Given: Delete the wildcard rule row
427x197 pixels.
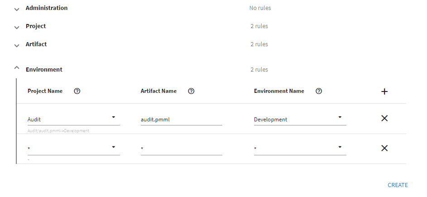Looking at the screenshot, I should point(384,148).
